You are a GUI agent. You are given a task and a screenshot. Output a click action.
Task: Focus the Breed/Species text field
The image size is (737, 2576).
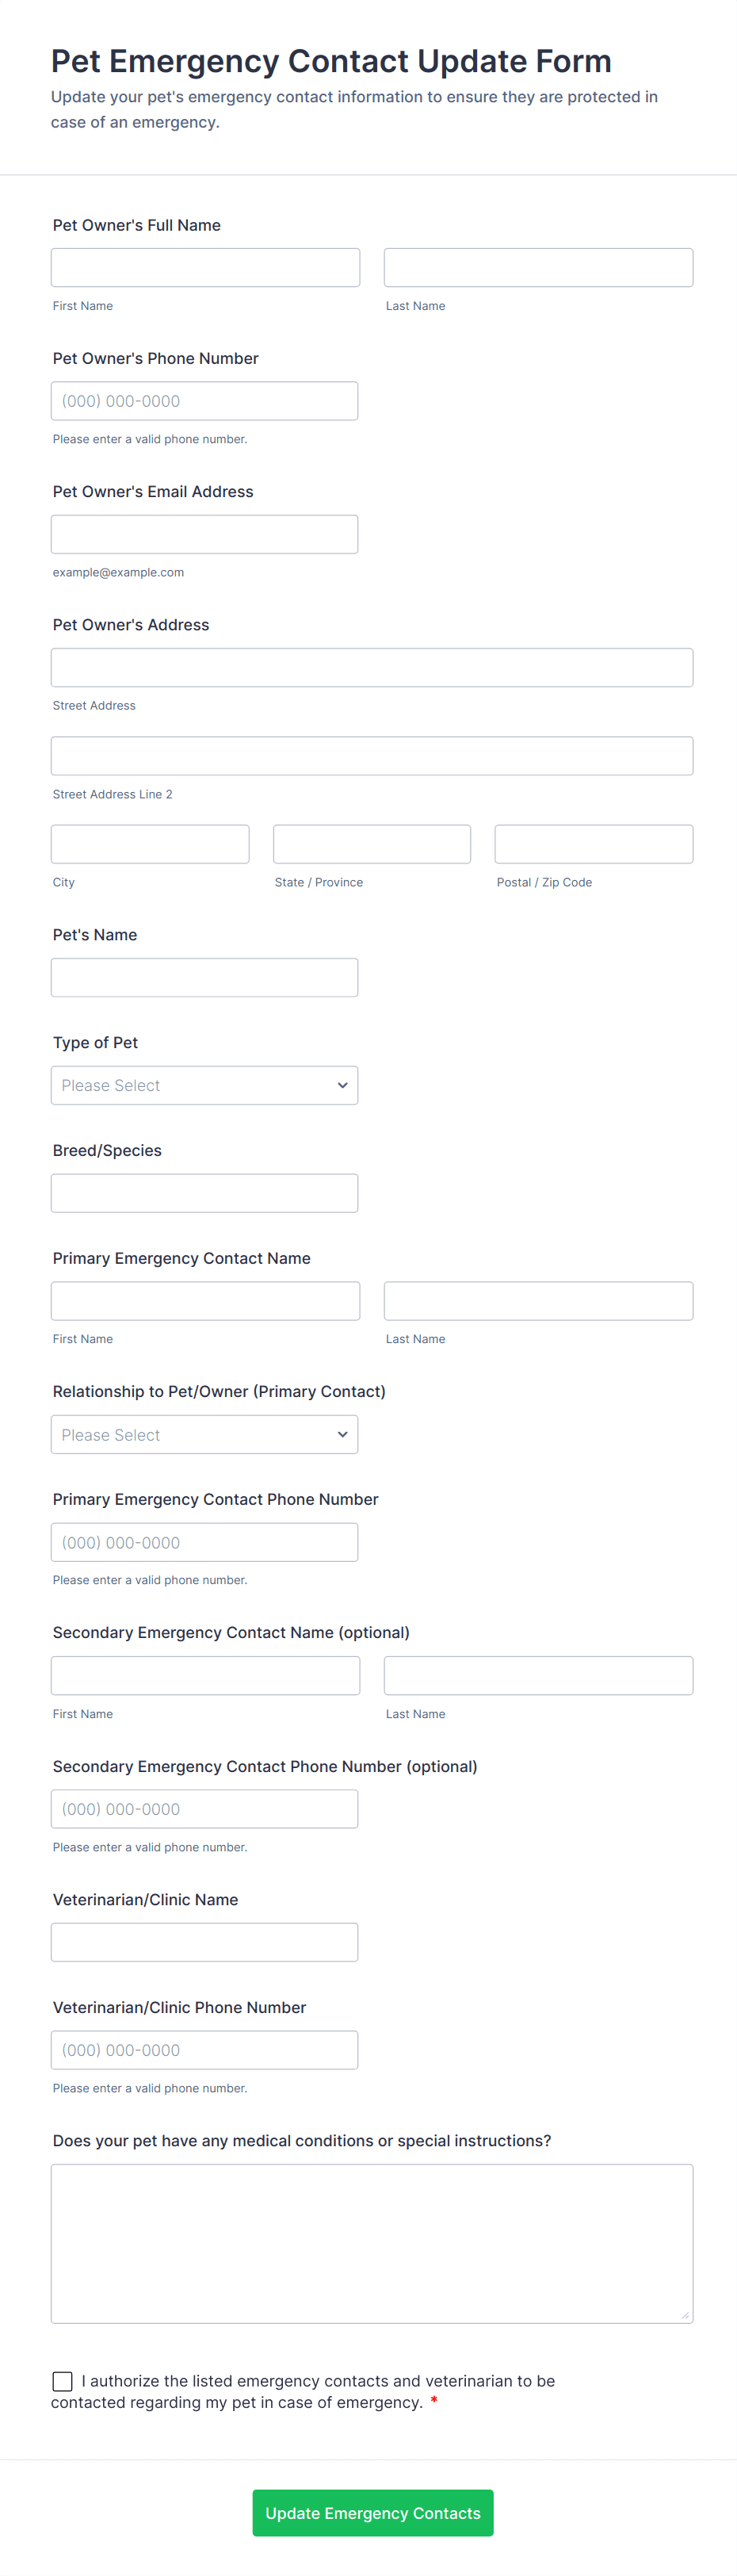coord(204,1193)
